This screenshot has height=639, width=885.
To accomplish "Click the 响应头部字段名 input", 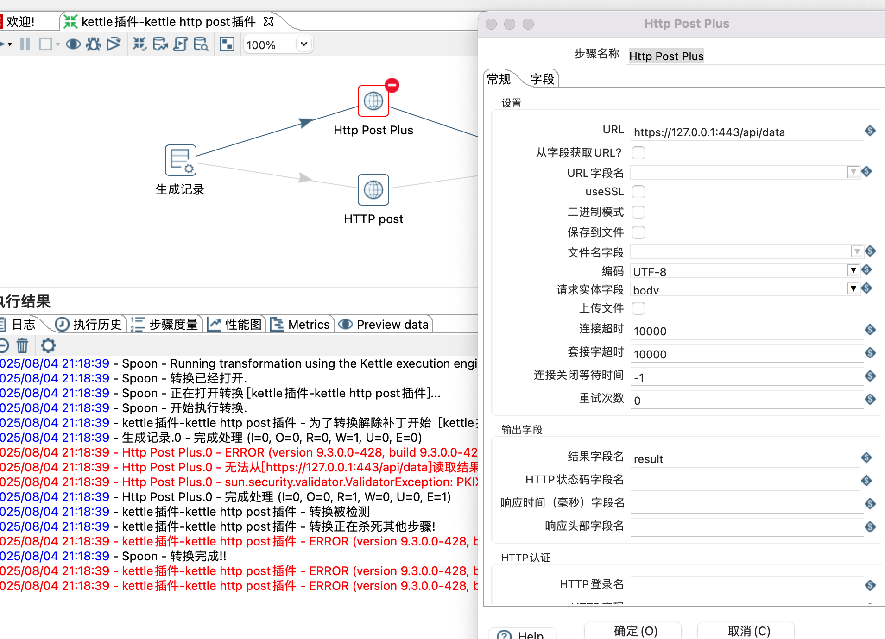I will pos(746,528).
